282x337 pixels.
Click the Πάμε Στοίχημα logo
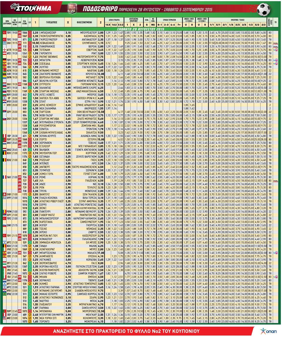[x=31, y=8]
